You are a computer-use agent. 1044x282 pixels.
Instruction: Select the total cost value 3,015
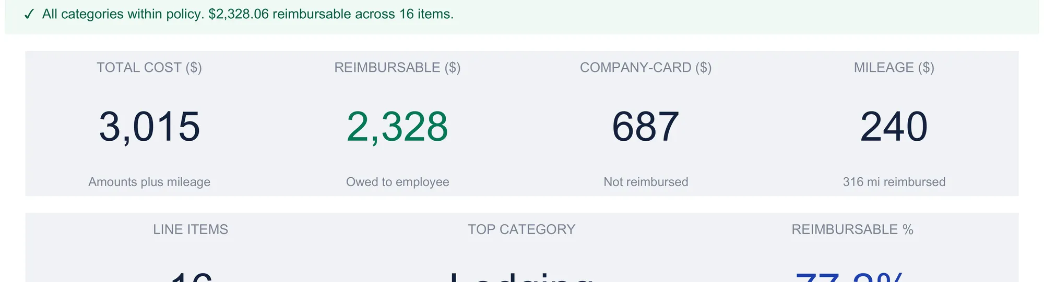149,127
